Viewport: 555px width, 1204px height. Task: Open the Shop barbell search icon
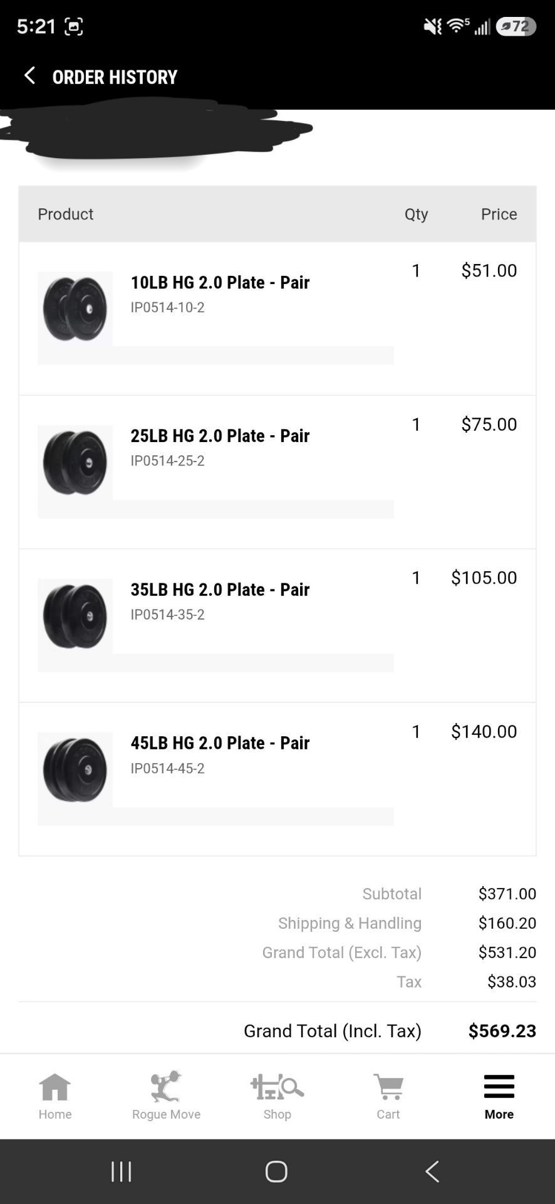click(277, 1087)
